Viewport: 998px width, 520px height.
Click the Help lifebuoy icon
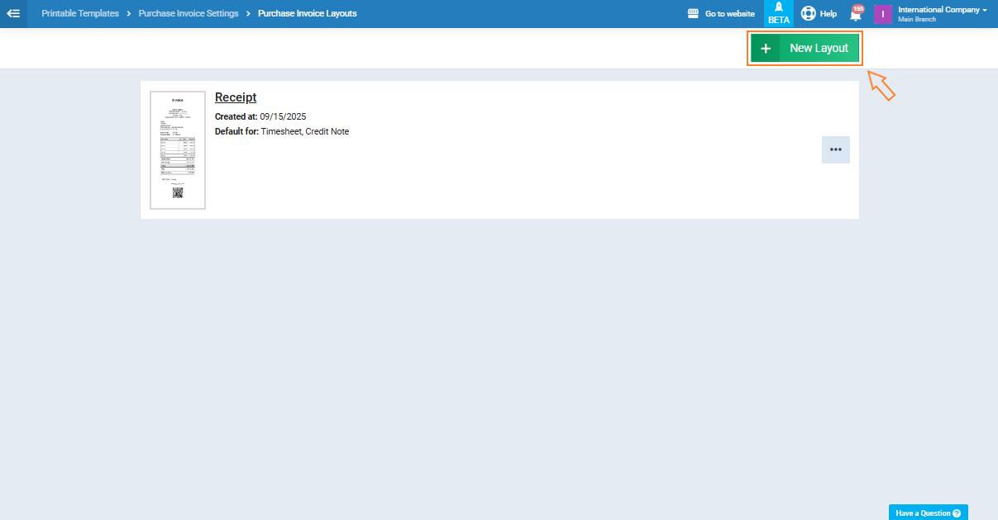[x=808, y=14]
